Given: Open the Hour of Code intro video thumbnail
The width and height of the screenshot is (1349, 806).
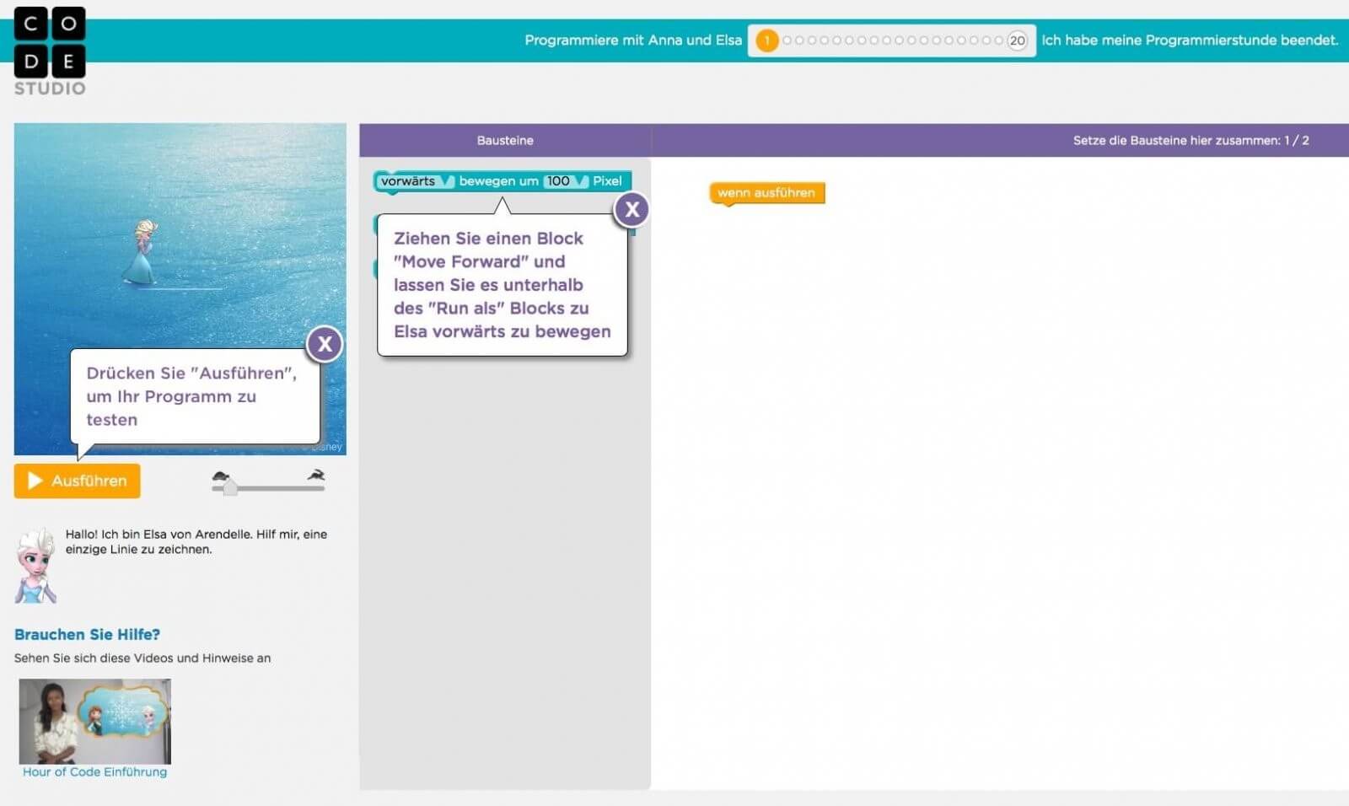Looking at the screenshot, I should (x=95, y=722).
